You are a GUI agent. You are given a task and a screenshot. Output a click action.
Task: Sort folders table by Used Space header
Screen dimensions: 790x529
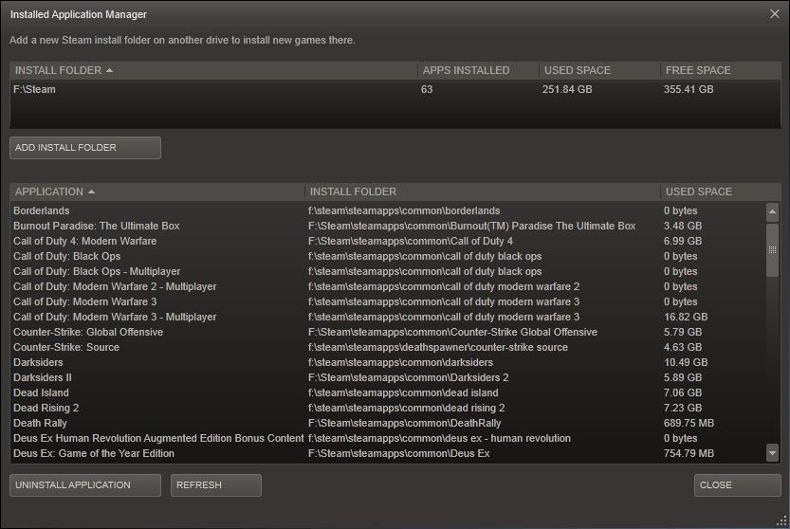599,70
